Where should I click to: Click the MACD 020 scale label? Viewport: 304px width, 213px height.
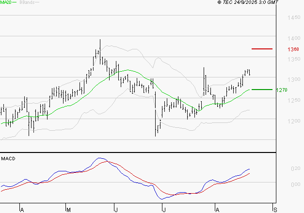point(296,168)
